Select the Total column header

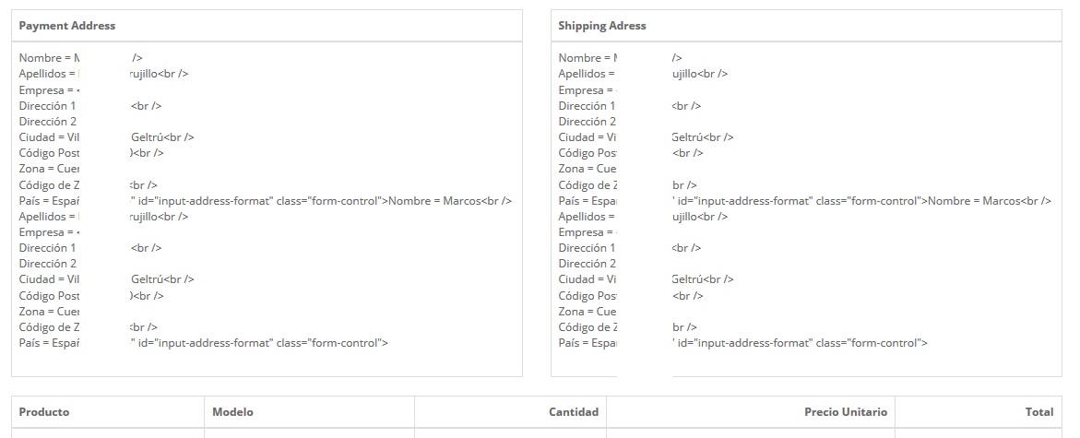coord(1039,412)
